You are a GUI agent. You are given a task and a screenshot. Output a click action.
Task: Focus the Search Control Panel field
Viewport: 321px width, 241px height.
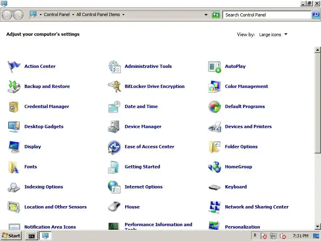(x=267, y=15)
